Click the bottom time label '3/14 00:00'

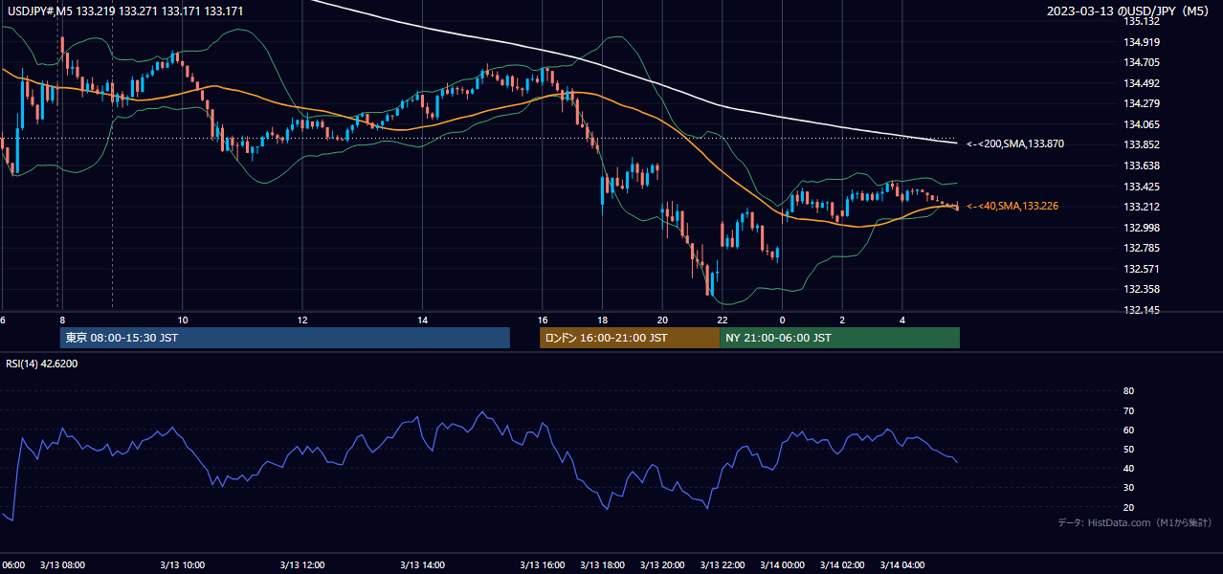pyautogui.click(x=783, y=565)
